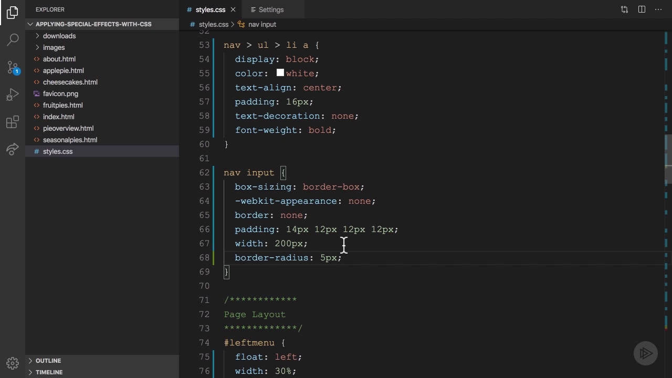The width and height of the screenshot is (672, 378).
Task: Click the white color swatch on line 55
Action: click(280, 73)
